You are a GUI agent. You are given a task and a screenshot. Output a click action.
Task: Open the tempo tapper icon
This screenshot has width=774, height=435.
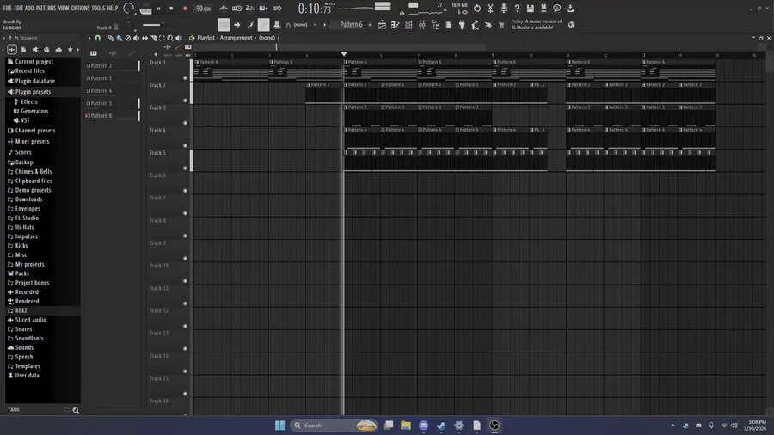475,25
